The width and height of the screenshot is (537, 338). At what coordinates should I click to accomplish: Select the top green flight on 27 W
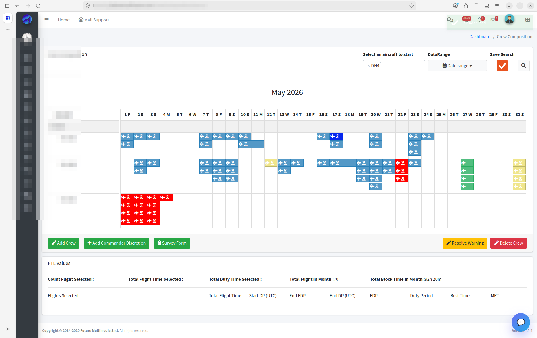pos(467,163)
